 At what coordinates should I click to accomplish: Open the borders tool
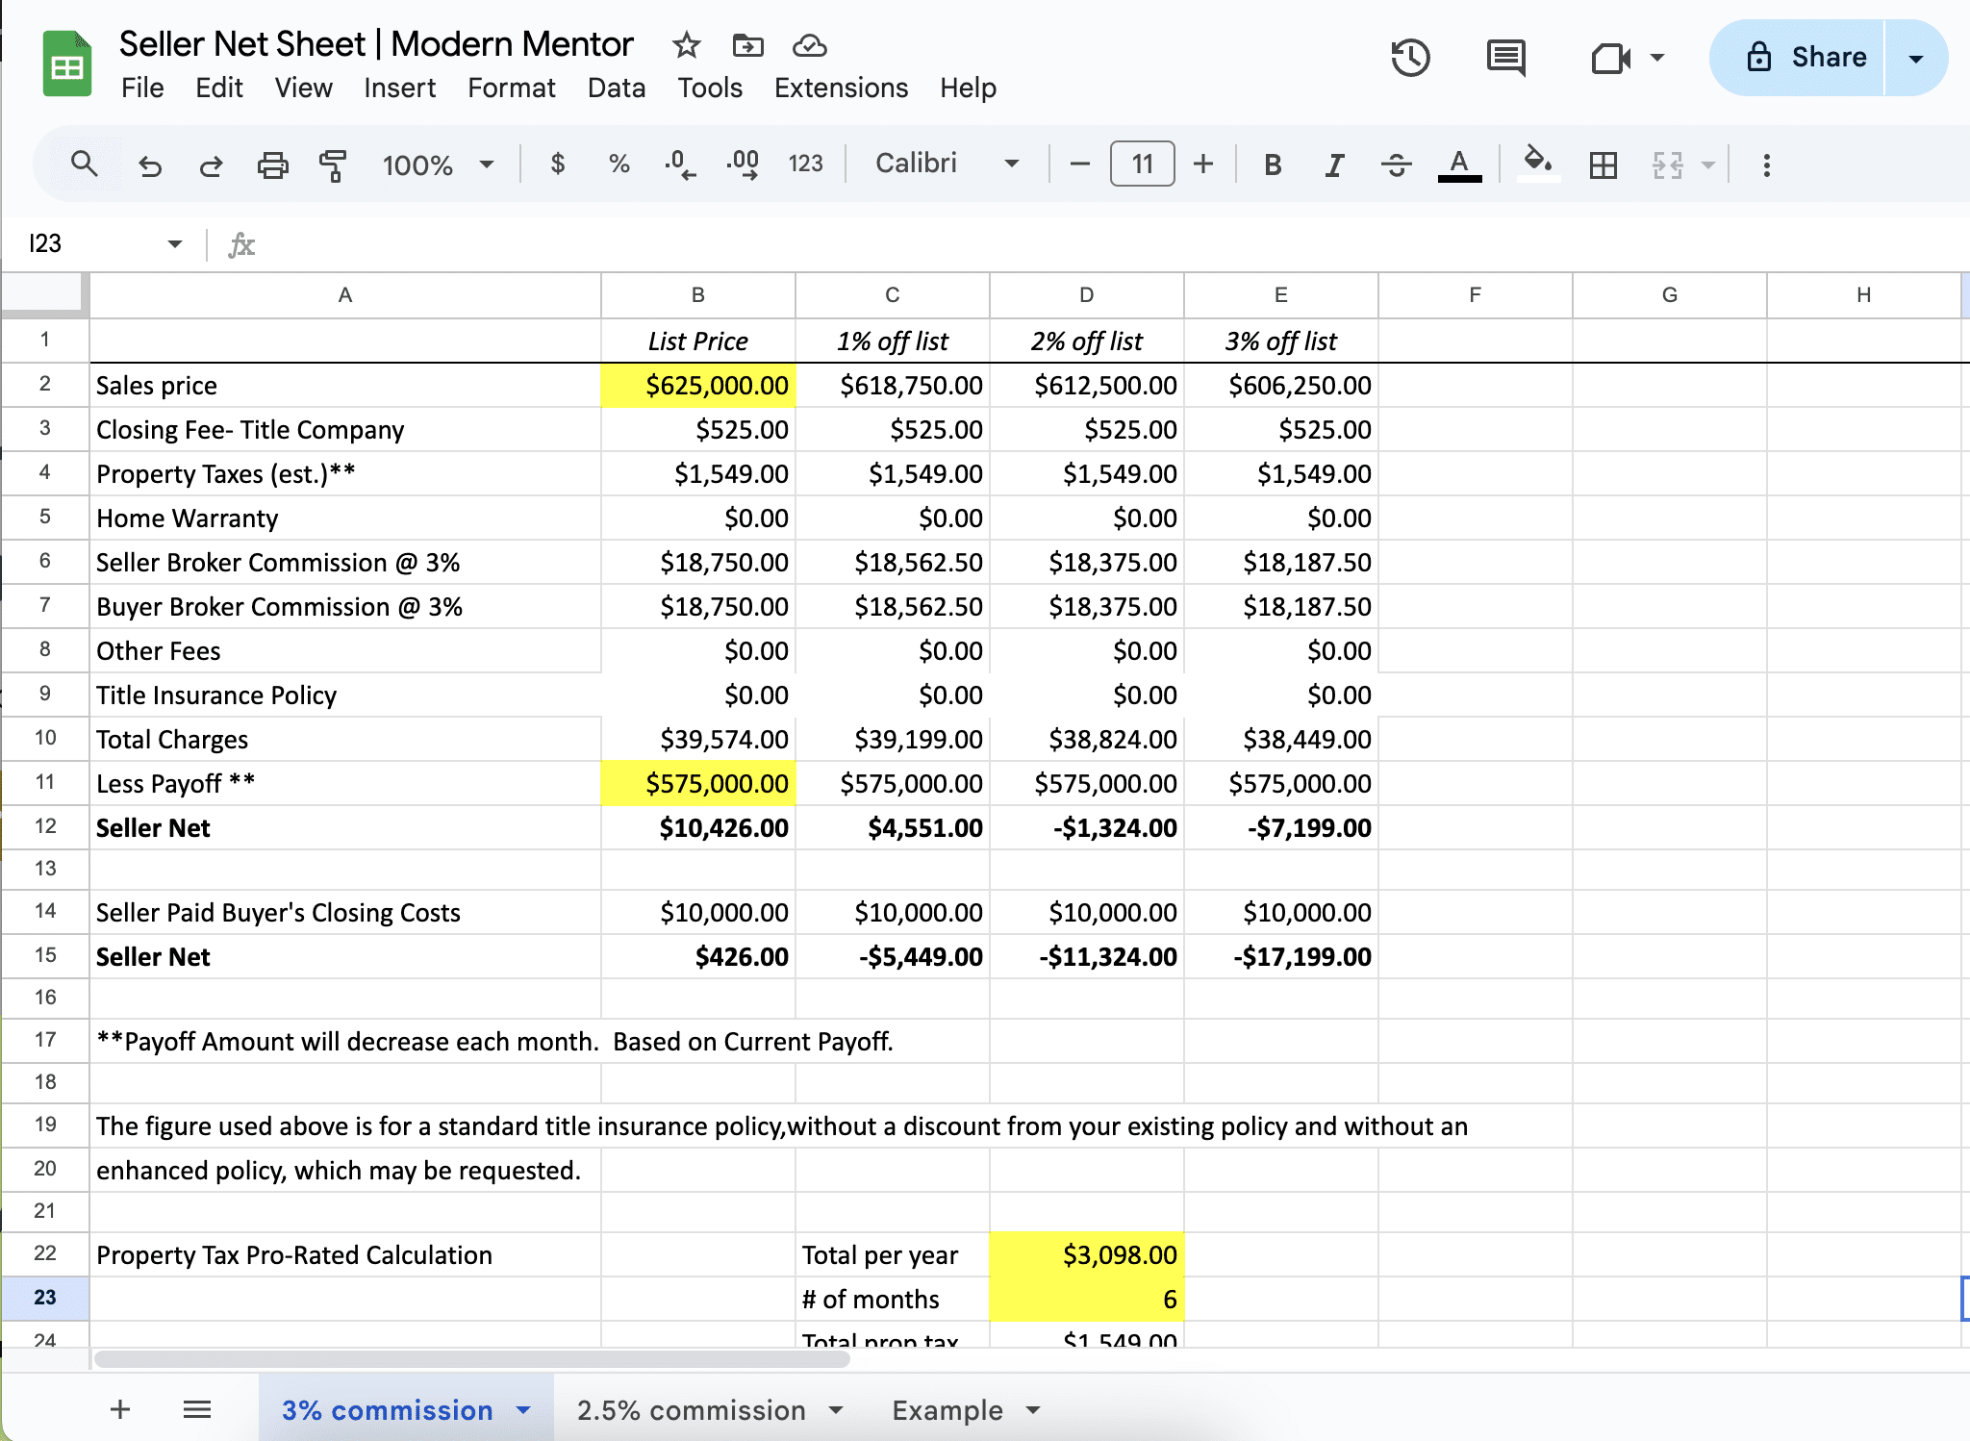click(x=1604, y=165)
